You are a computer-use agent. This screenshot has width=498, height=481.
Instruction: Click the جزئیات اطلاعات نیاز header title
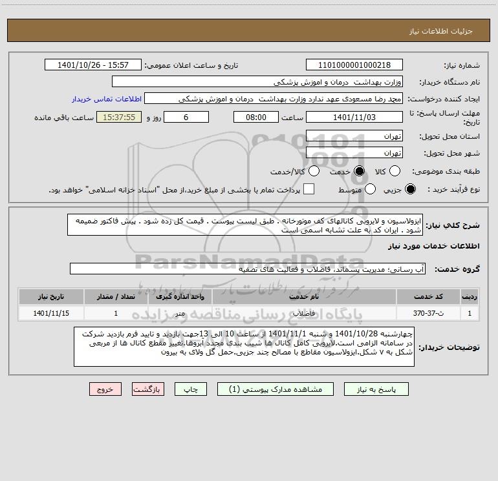[441, 31]
